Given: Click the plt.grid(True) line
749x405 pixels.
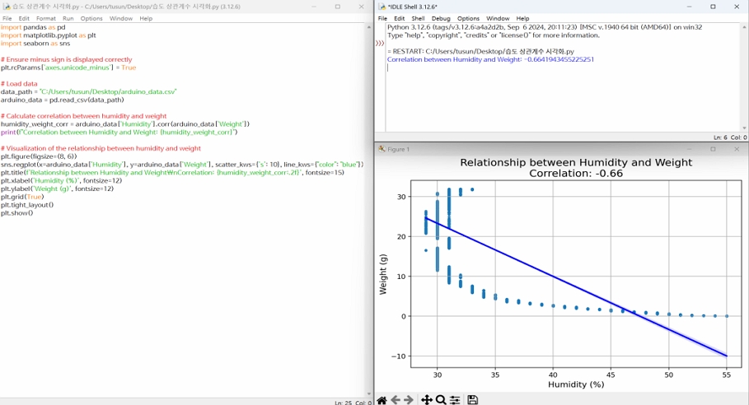Looking at the screenshot, I should (22, 197).
